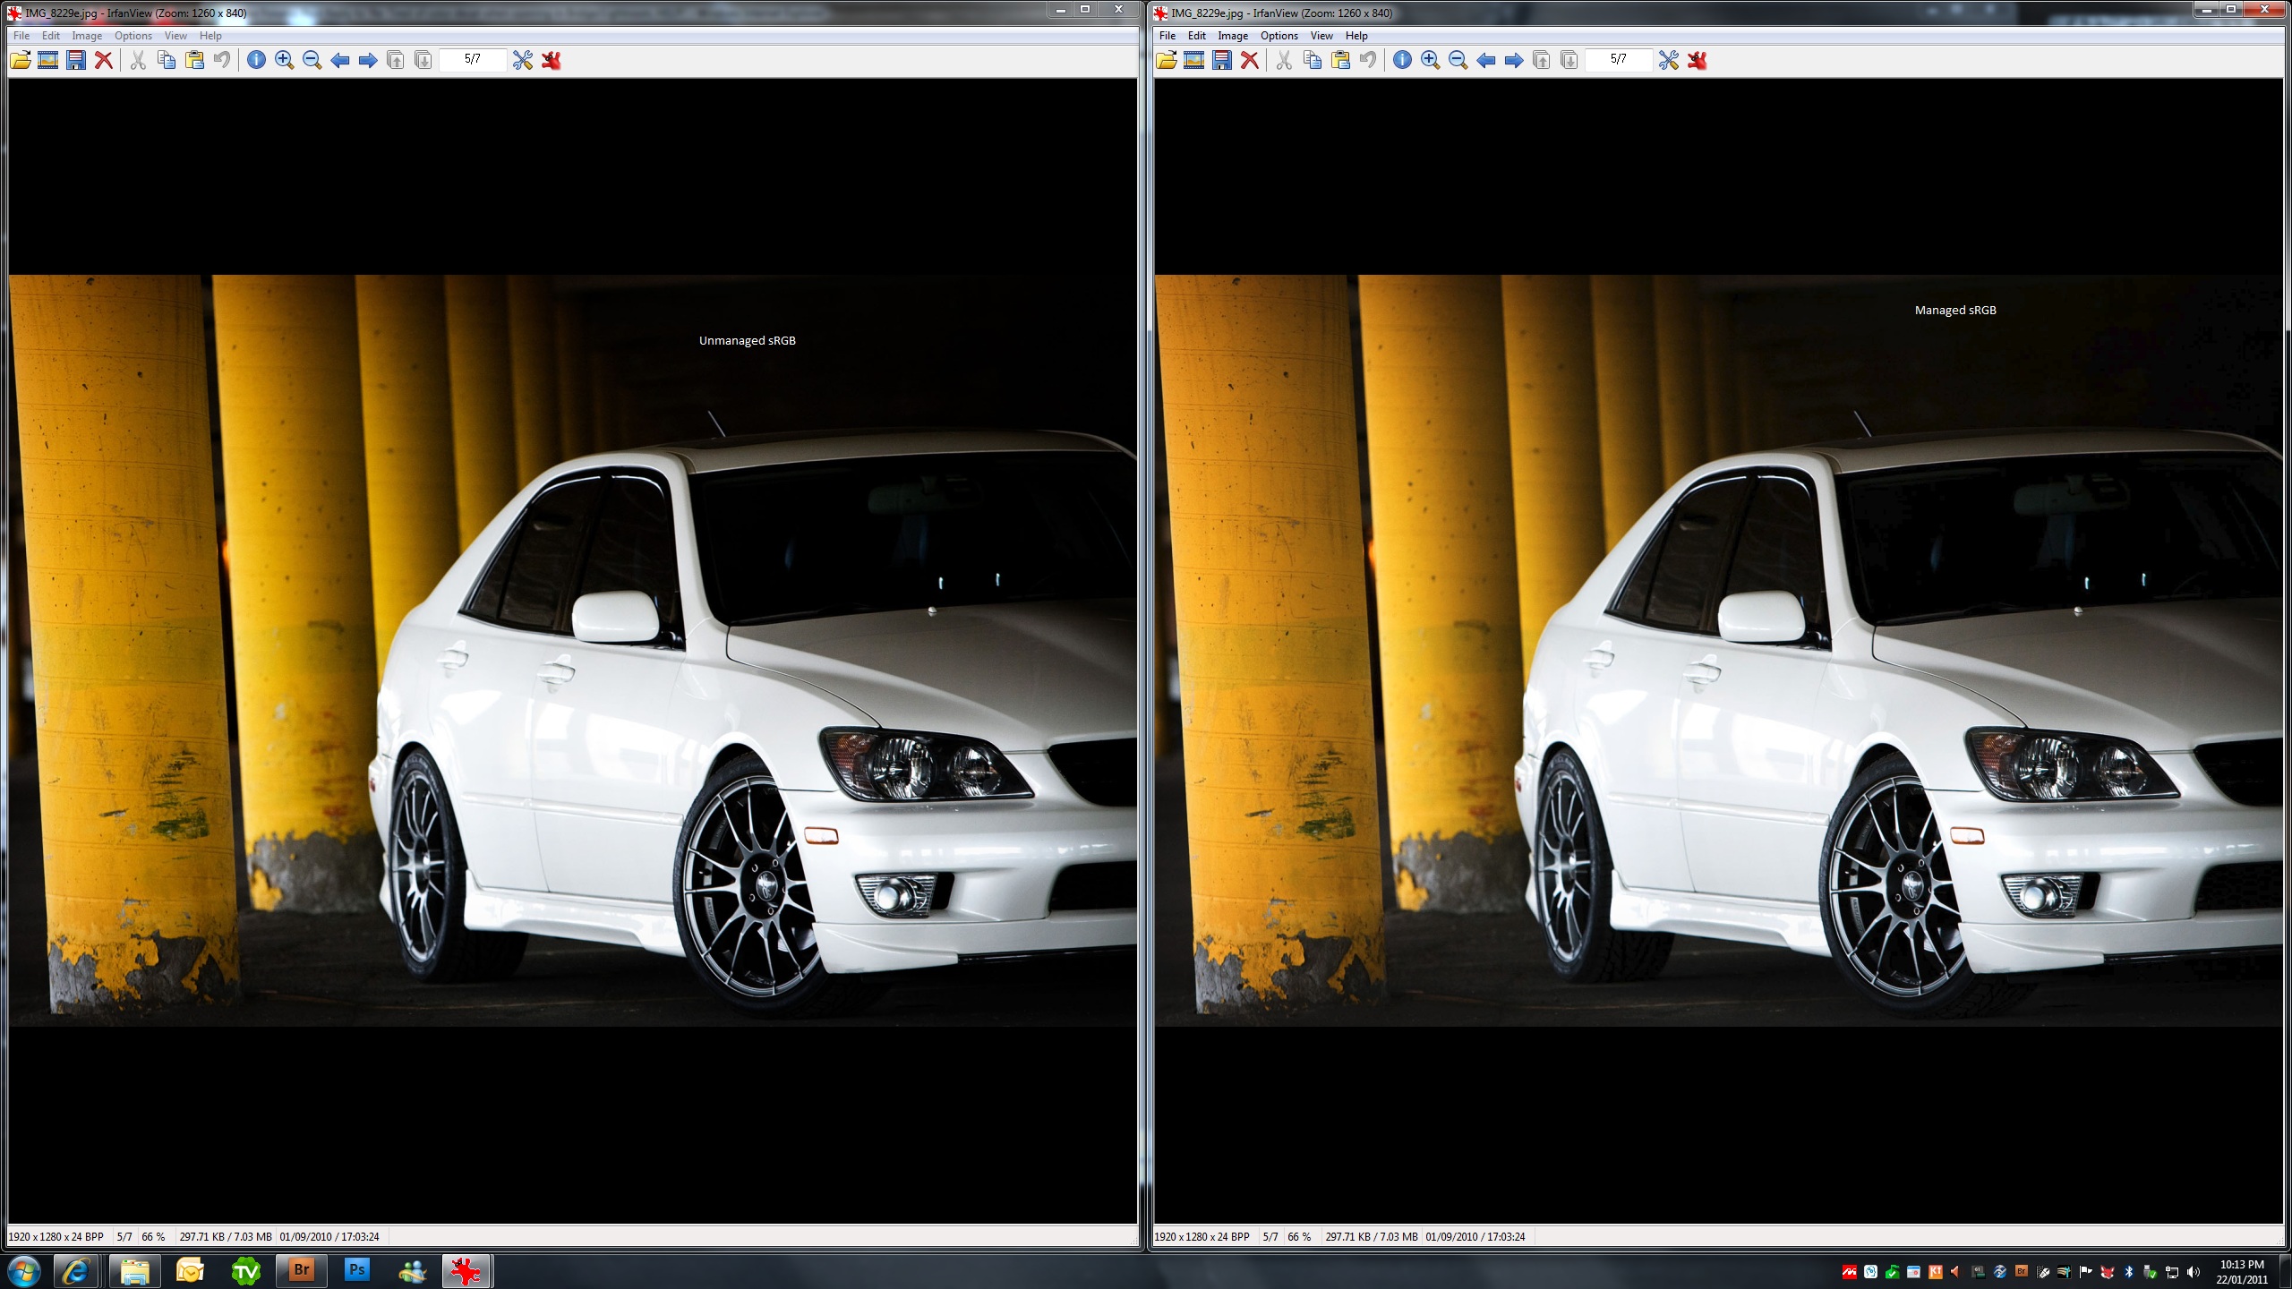Image resolution: width=2292 pixels, height=1289 pixels.
Task: Click Open file icon in right IrfanView window
Action: click(1166, 60)
